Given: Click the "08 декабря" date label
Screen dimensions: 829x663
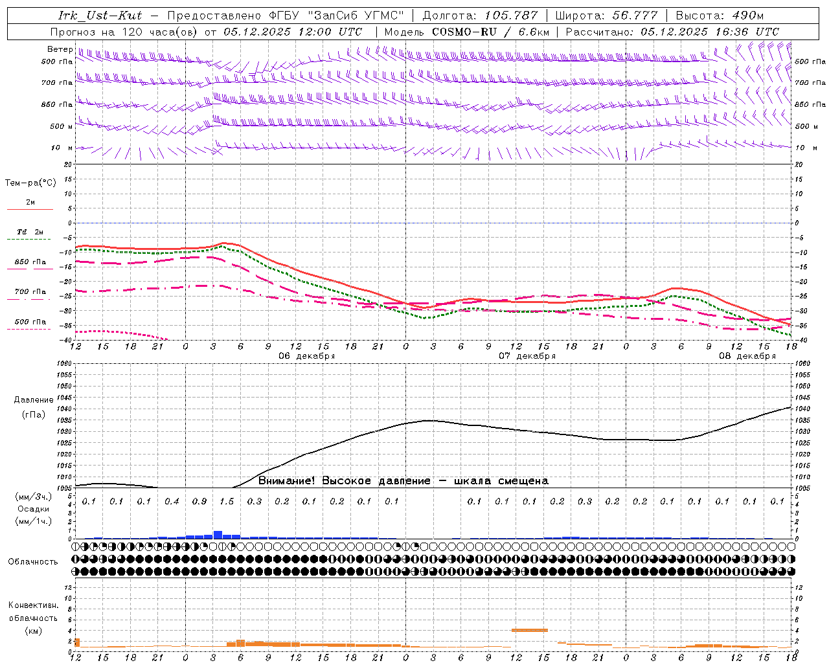Looking at the screenshot, I should click(747, 356).
